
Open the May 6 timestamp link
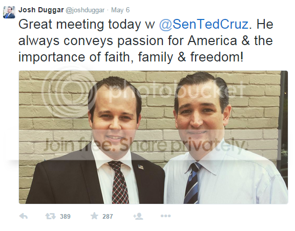pyautogui.click(x=120, y=10)
